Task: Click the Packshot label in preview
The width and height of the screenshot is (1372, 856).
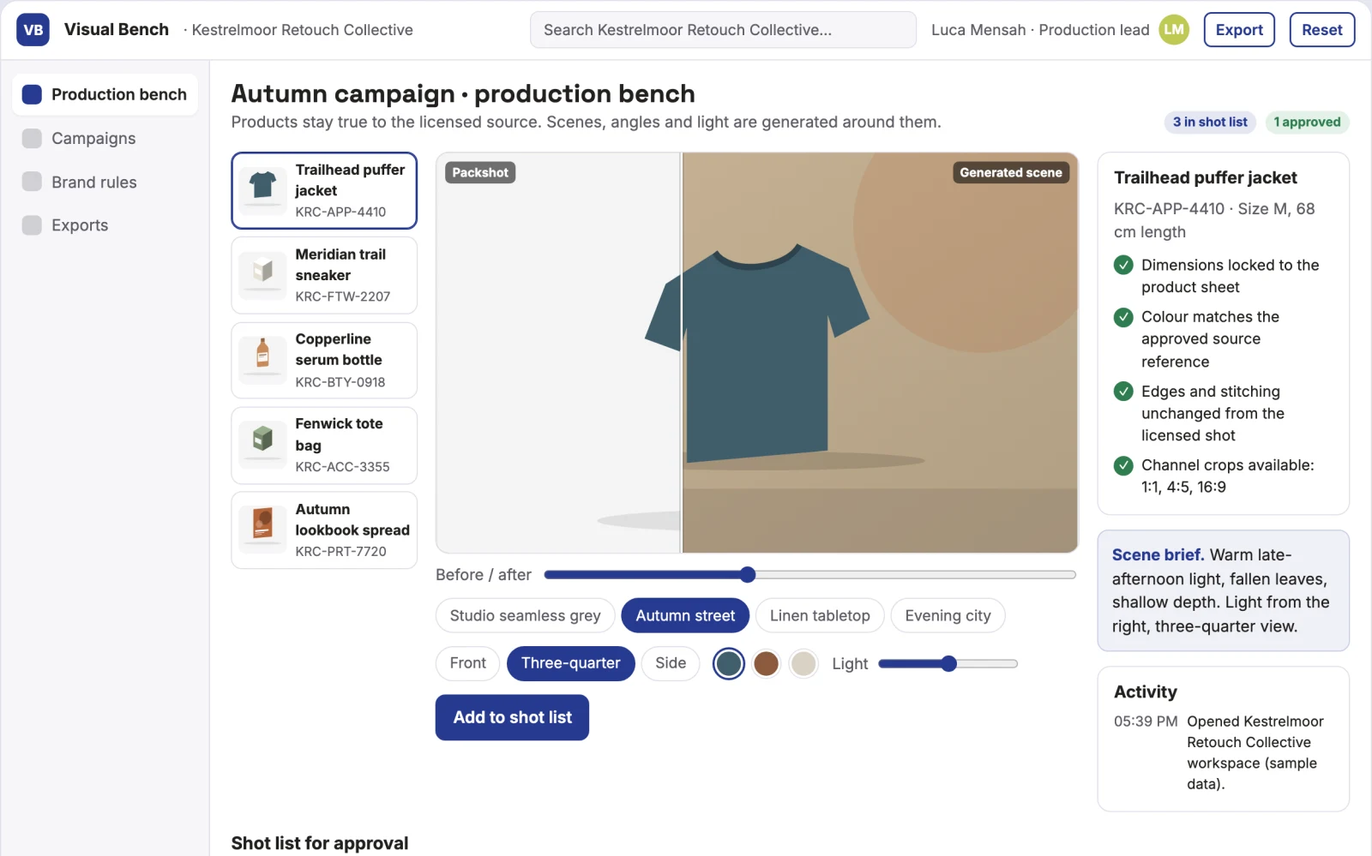Action: tap(480, 172)
